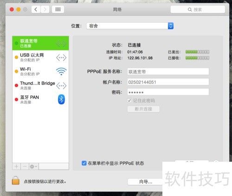The height and width of the screenshot is (196, 232).
Task: Click the 蓝牙 PAN Bluetooth icon
Action: click(x=61, y=99)
